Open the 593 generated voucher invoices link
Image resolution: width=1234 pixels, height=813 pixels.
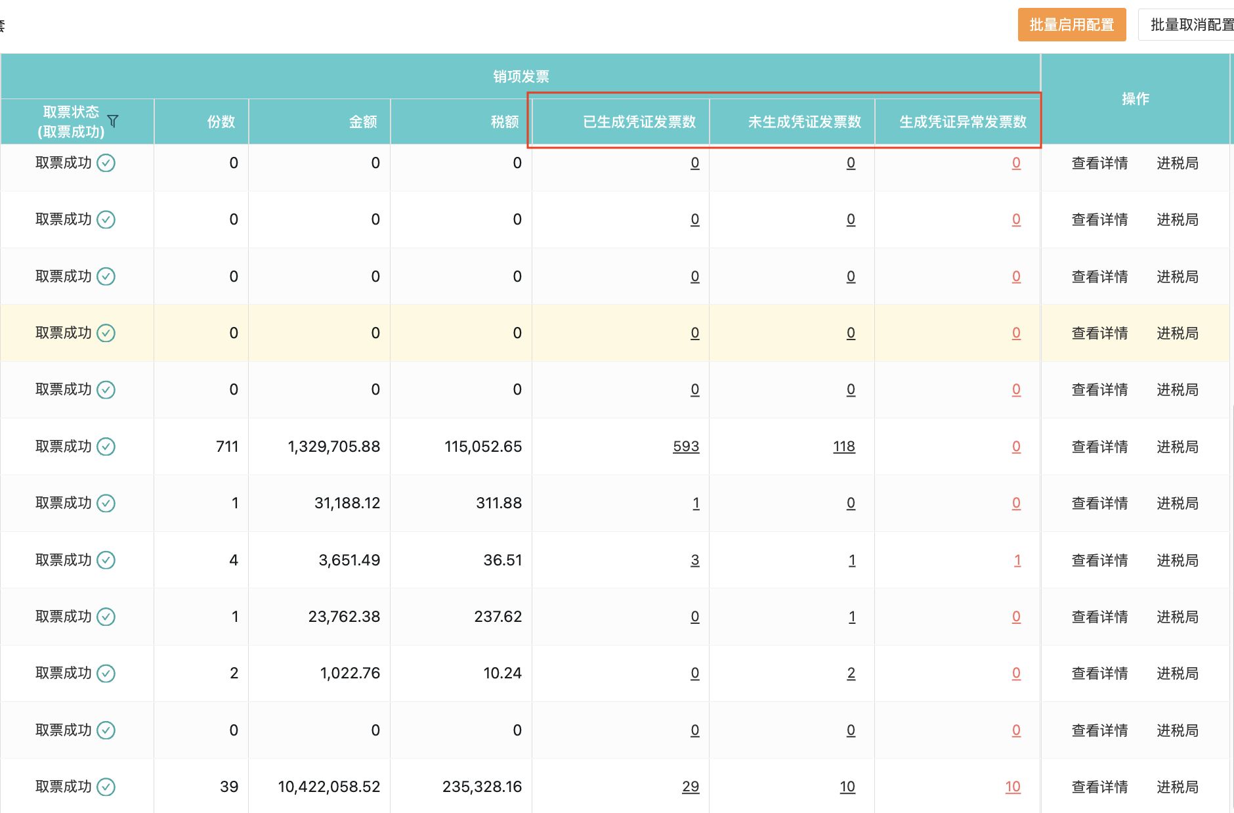(x=686, y=447)
